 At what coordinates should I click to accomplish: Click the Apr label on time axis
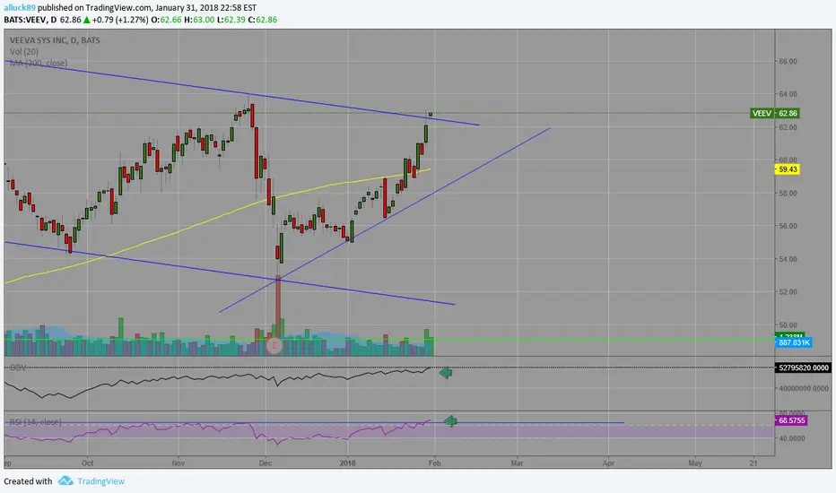tap(608, 463)
